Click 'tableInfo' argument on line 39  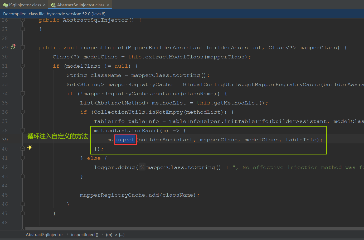click(x=301, y=140)
